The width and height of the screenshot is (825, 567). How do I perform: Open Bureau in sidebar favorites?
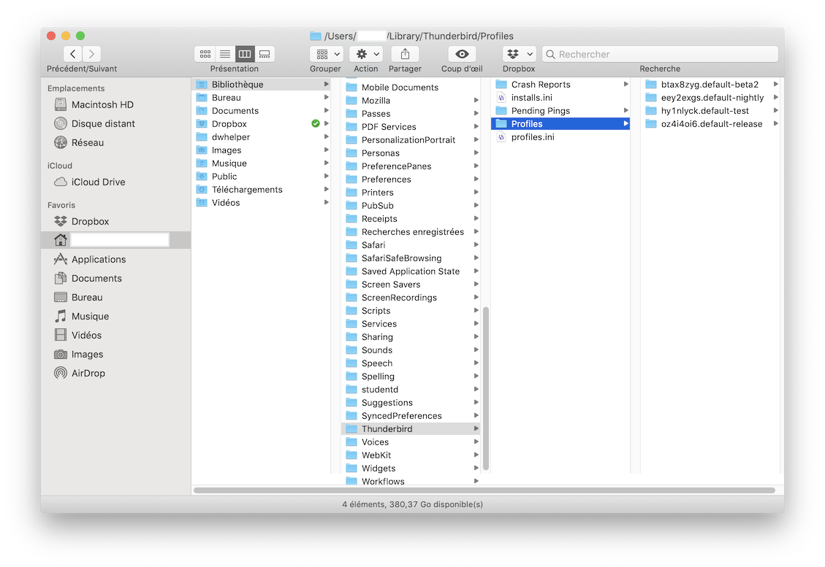pyautogui.click(x=115, y=297)
